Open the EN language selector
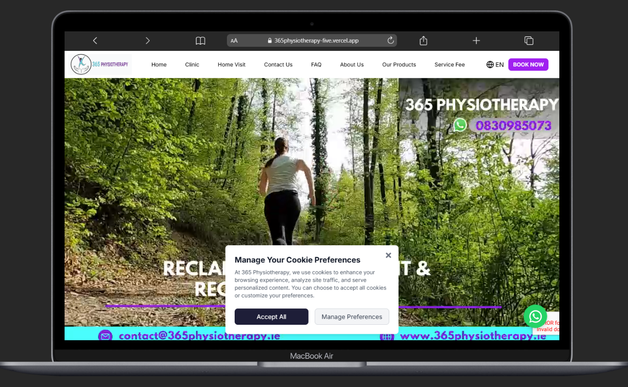 pyautogui.click(x=495, y=64)
